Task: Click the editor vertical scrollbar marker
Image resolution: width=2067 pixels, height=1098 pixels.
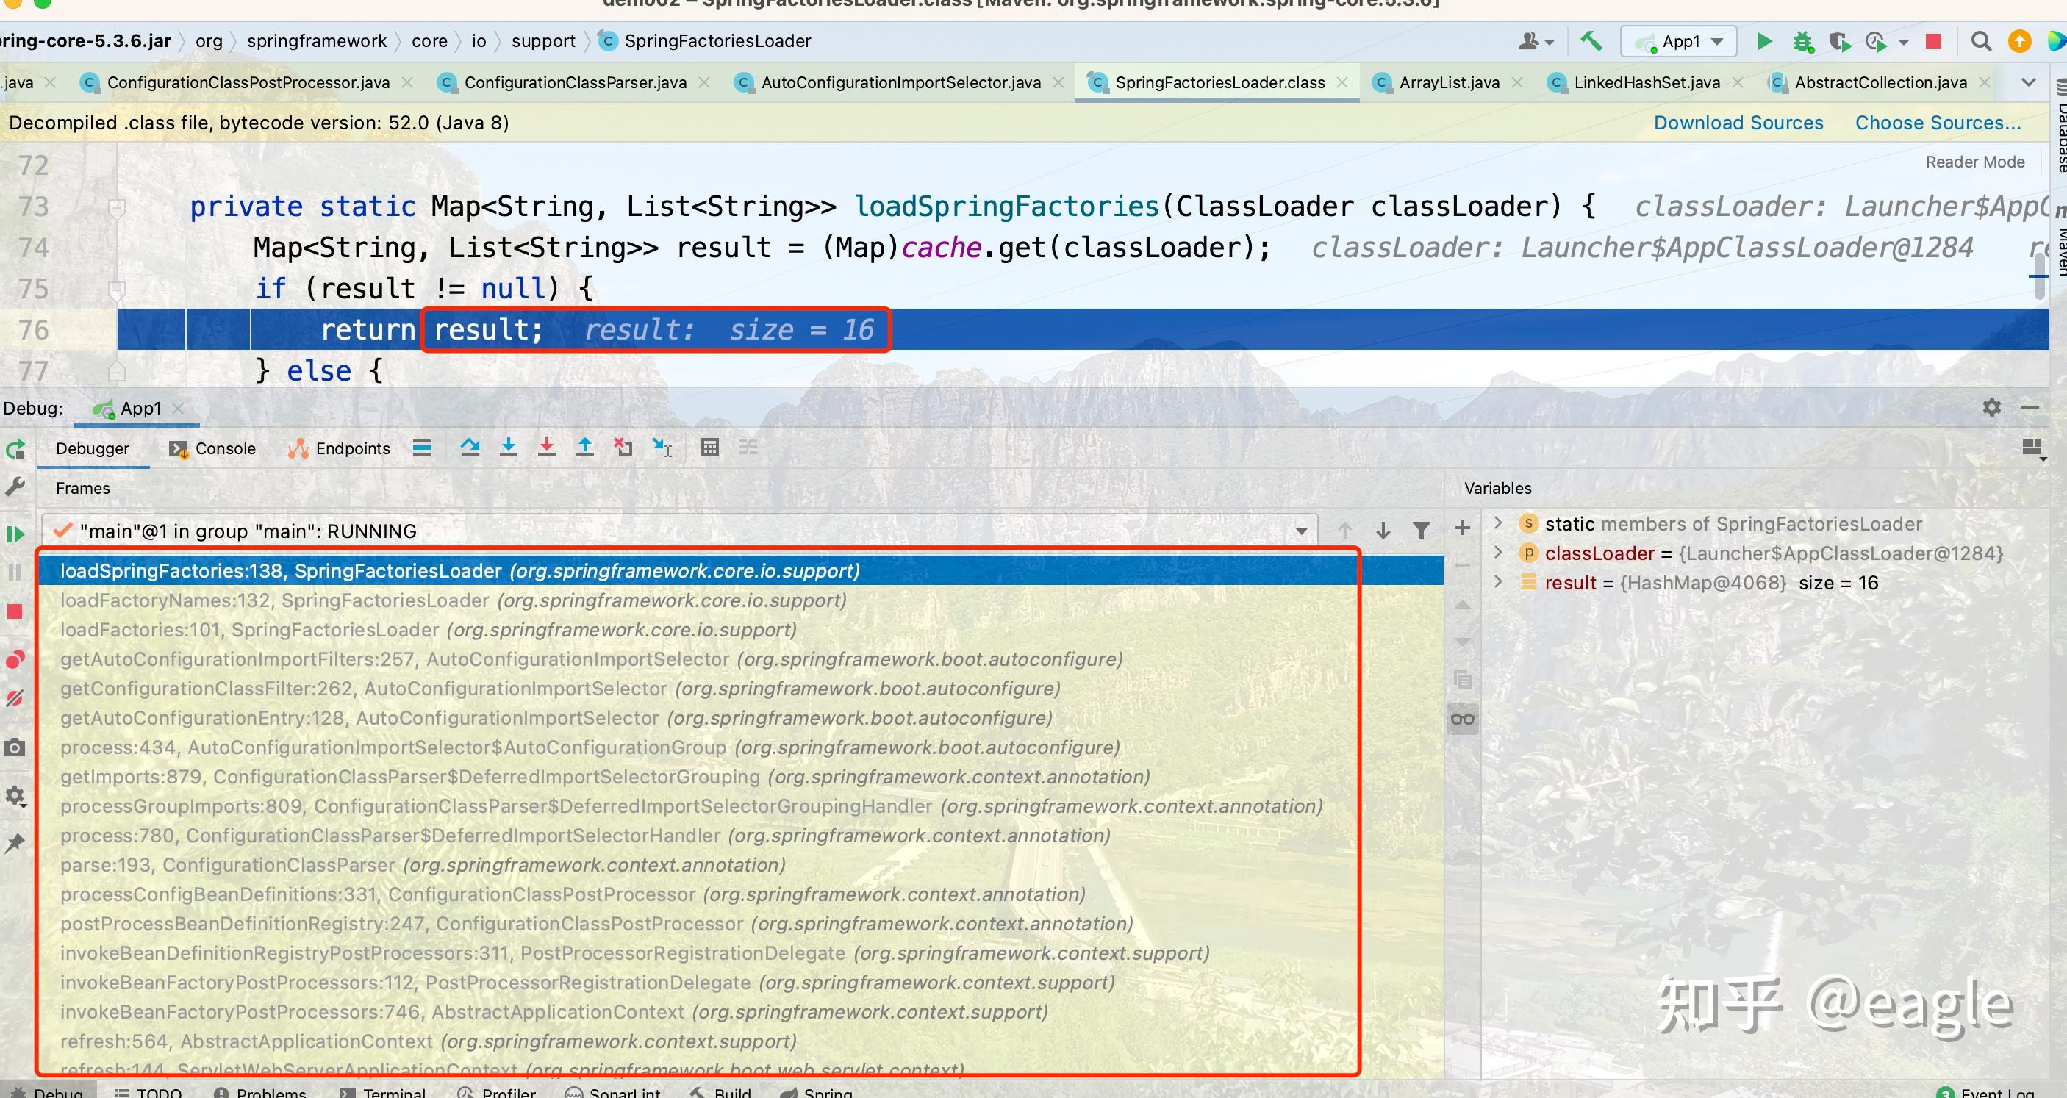Action: [2038, 277]
